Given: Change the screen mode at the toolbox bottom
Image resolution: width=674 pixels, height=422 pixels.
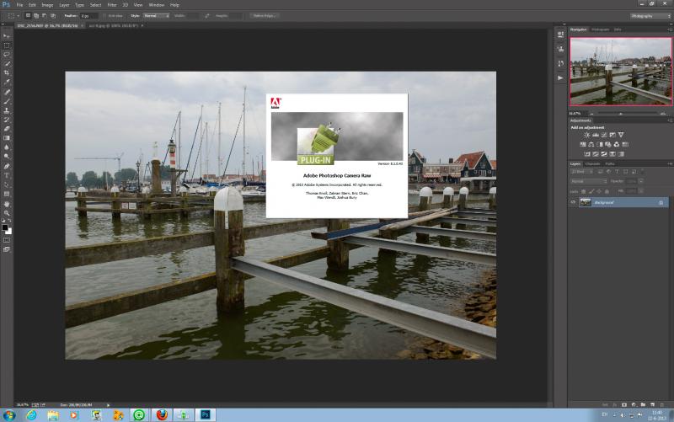Looking at the screenshot, I should click(x=7, y=249).
